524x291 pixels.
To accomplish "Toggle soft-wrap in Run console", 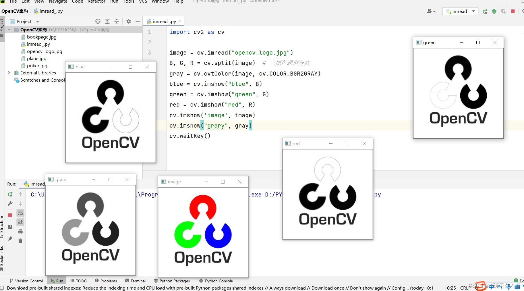I will click(x=20, y=213).
